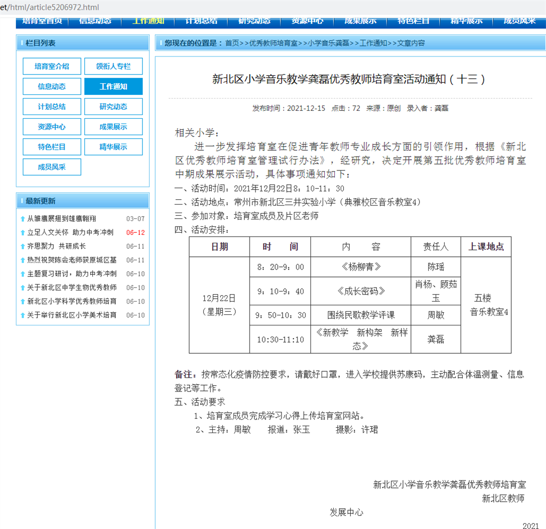The width and height of the screenshot is (546, 529).
Task: Click the 最新更新 panel header
Action: coord(83,201)
